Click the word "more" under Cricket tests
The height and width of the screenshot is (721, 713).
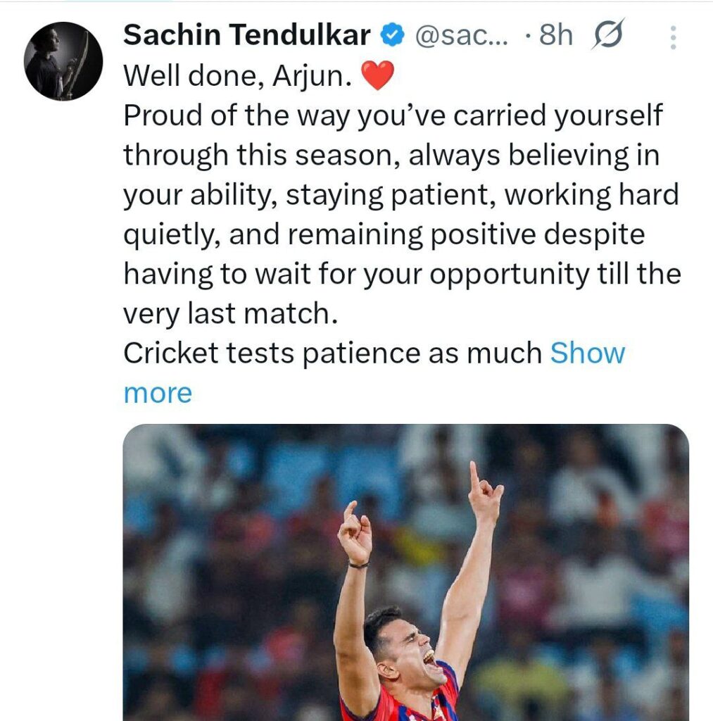(x=158, y=394)
